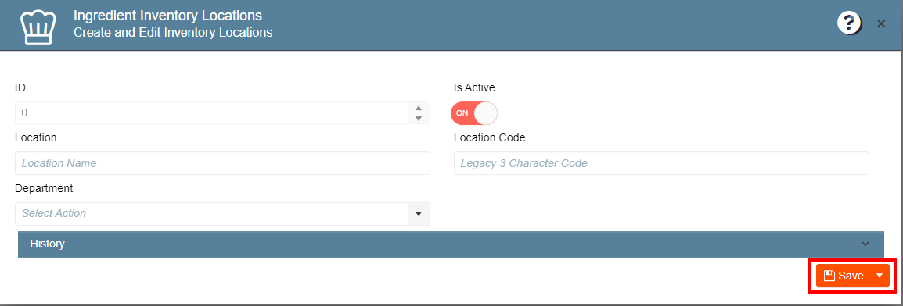Click into the ID number field
Image resolution: width=903 pixels, height=306 pixels.
coord(211,113)
